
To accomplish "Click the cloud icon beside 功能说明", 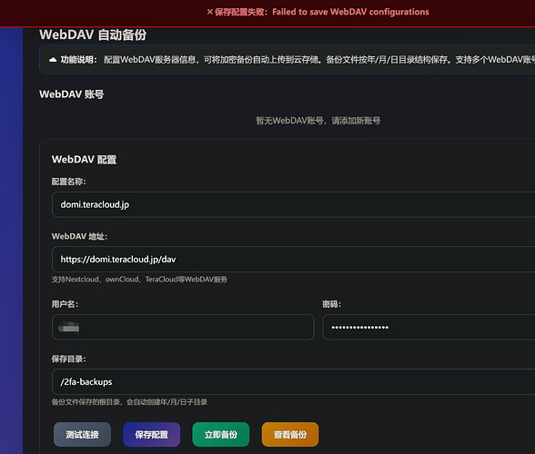I will point(53,60).
